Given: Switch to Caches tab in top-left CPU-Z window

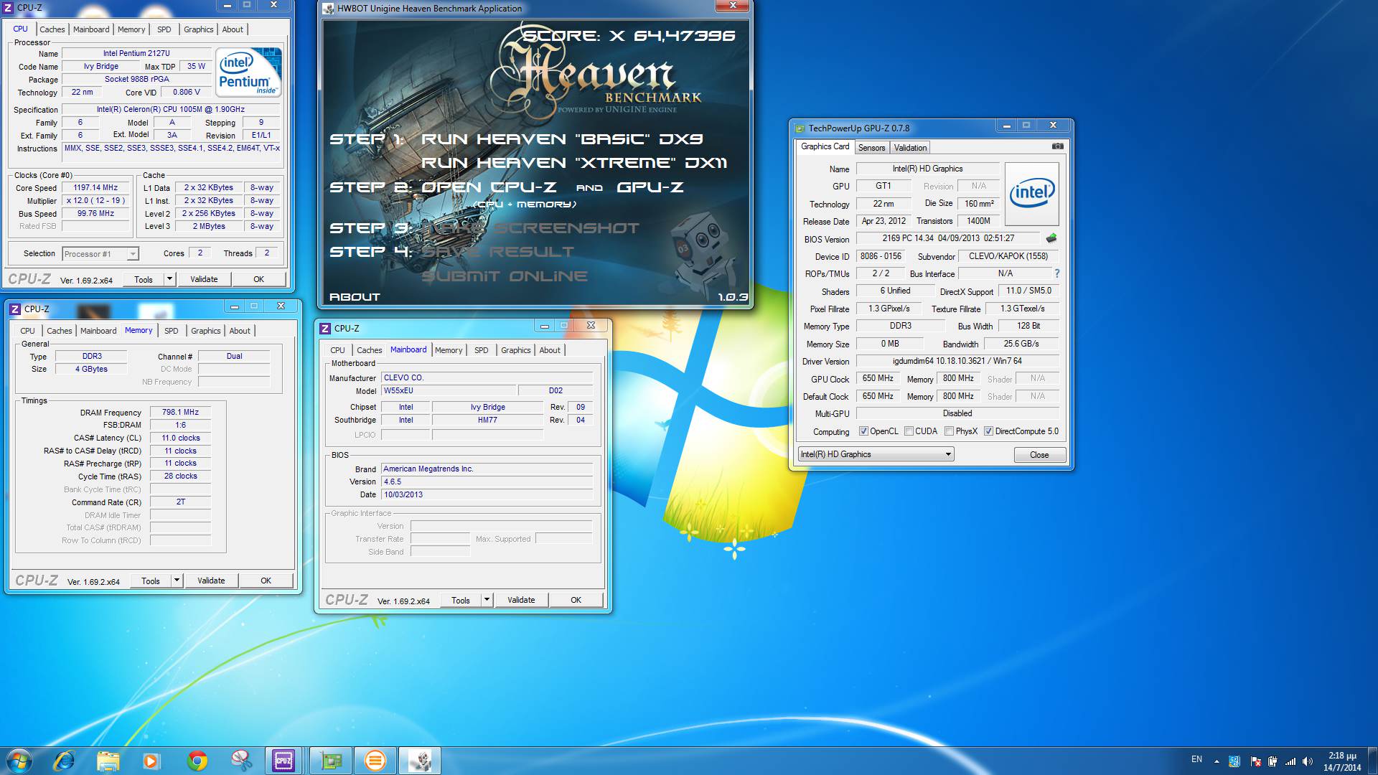Looking at the screenshot, I should coord(52,29).
